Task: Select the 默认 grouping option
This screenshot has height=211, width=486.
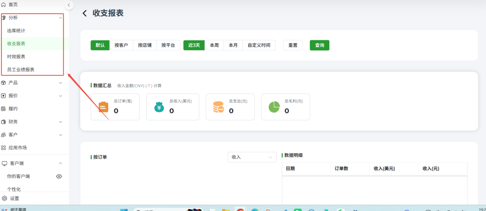Action: pos(100,46)
